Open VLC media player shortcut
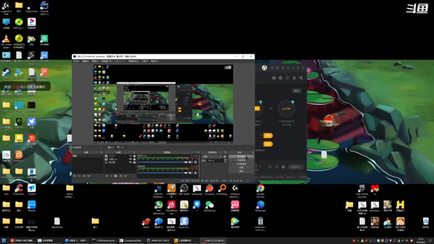This screenshot has height=244, width=434. (6, 42)
